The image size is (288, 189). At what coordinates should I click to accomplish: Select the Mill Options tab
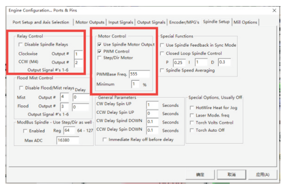click(245, 22)
